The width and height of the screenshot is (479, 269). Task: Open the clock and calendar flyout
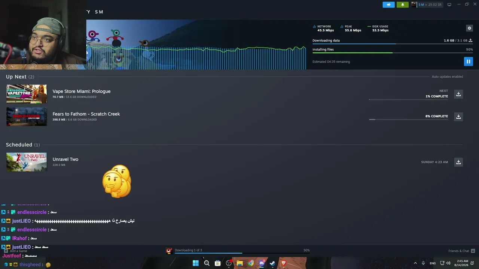[x=461, y=263]
